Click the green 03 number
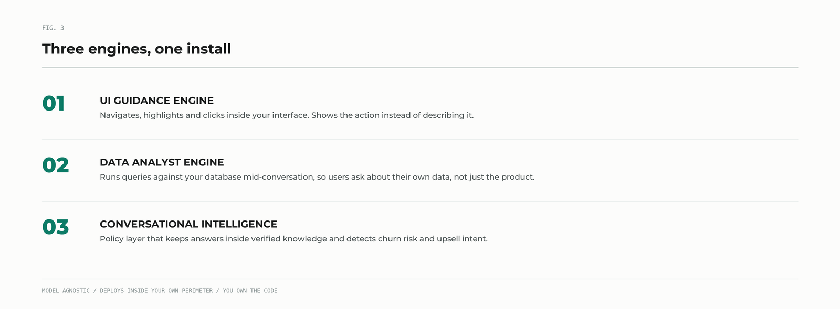 click(56, 227)
